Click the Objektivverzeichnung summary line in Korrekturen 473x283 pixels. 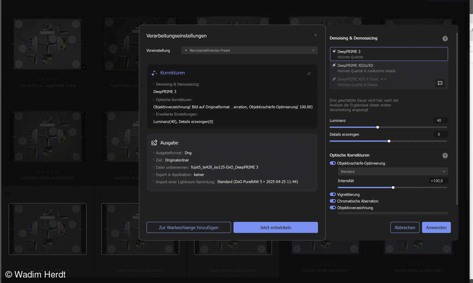(x=233, y=107)
